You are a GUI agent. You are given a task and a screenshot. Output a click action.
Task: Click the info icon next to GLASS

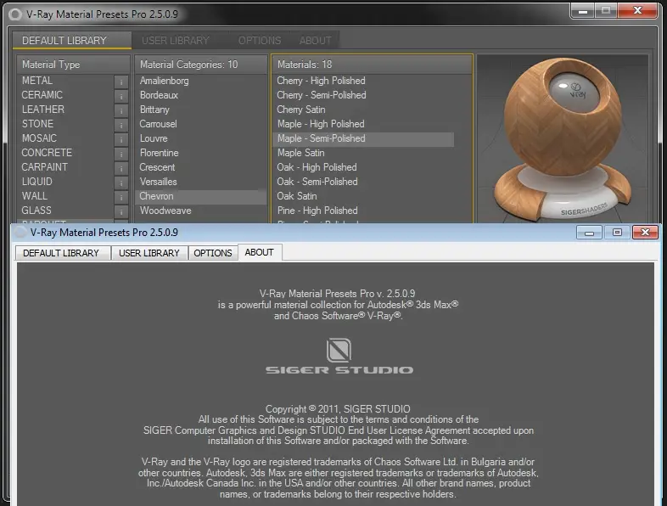121,211
